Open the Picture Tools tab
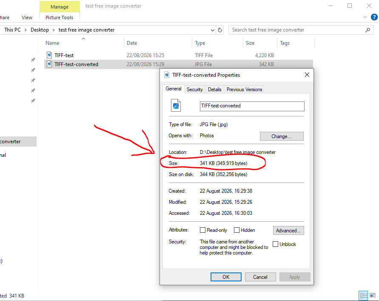The width and height of the screenshot is (379, 301). [59, 17]
